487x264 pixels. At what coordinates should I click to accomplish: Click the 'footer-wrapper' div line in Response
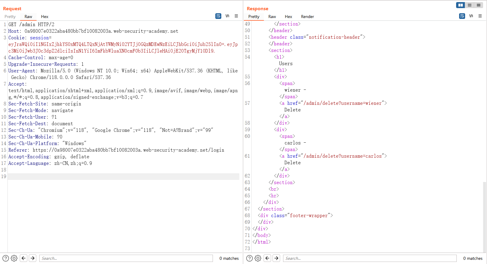tap(295, 215)
